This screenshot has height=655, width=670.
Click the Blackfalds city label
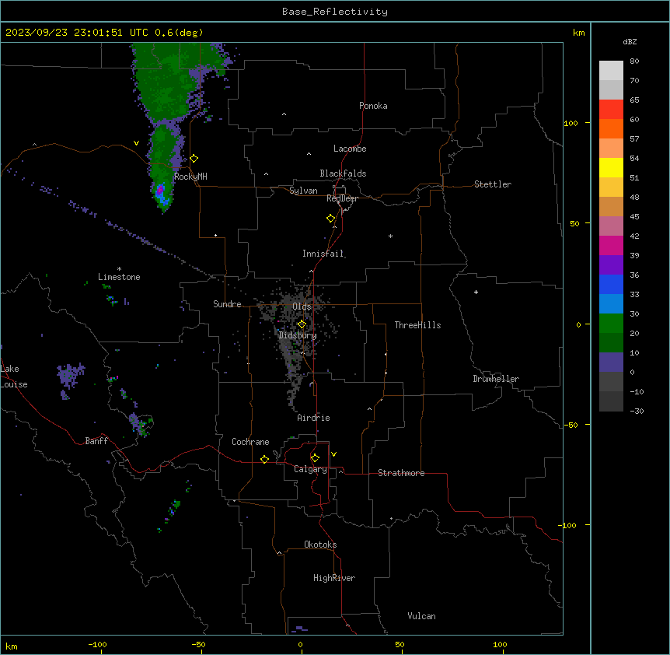click(343, 173)
